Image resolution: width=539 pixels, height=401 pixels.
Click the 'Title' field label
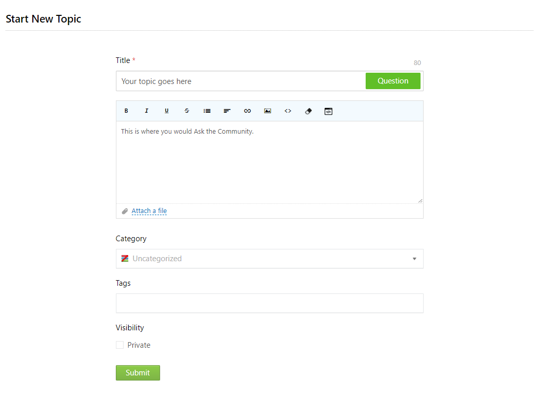pos(123,60)
